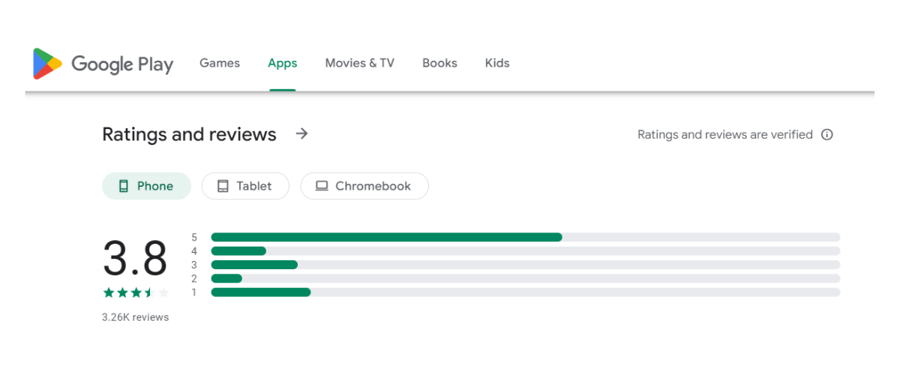Click the star rating icons under 3.8
The image size is (900, 375).
pyautogui.click(x=136, y=292)
